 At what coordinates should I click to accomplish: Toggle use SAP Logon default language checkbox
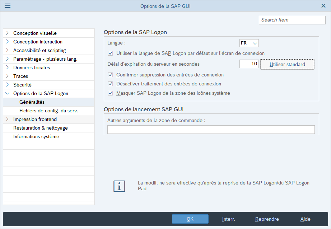[x=110, y=53]
